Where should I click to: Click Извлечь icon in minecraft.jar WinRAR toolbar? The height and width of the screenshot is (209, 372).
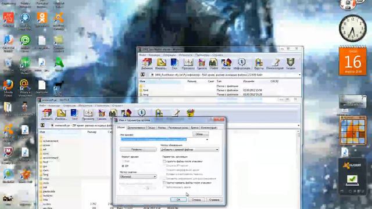pyautogui.click(x=61, y=114)
